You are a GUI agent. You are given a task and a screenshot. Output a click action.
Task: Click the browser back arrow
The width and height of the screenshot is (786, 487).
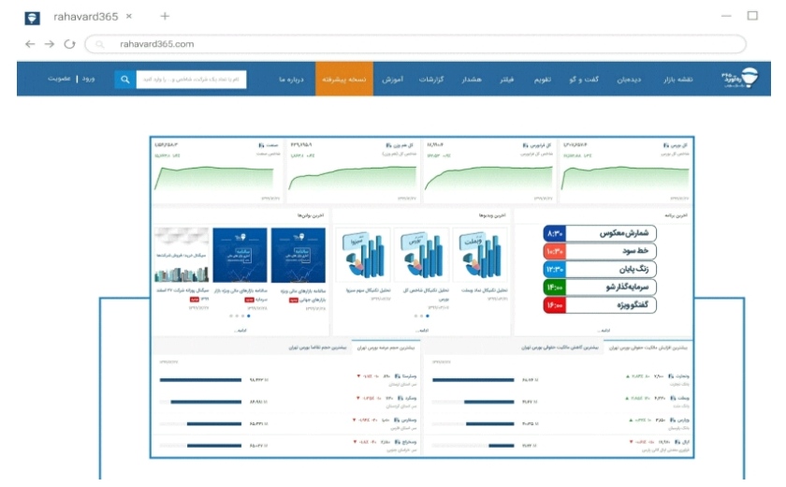click(x=29, y=44)
